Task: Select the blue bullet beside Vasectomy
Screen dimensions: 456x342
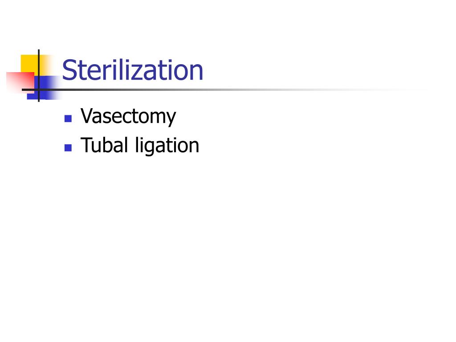Action: (x=68, y=118)
